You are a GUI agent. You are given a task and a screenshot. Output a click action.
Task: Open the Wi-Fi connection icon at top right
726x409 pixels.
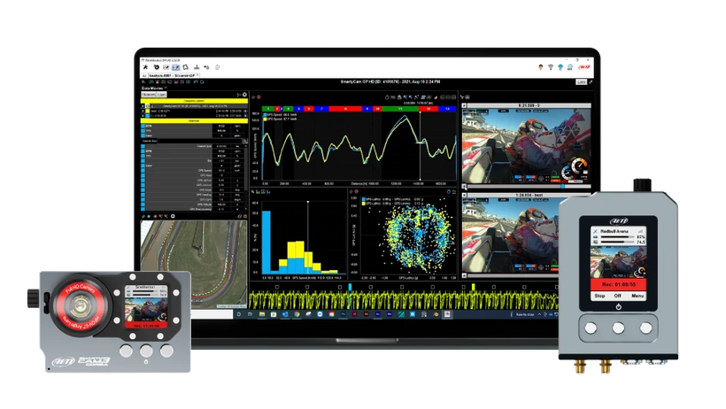point(551,67)
